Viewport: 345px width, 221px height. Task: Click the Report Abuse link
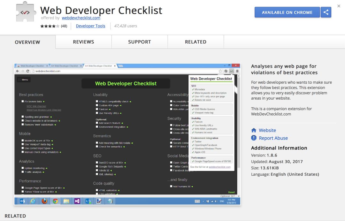pos(273,138)
